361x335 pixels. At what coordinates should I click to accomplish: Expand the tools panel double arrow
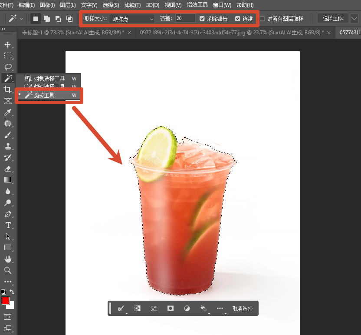(x=3, y=29)
